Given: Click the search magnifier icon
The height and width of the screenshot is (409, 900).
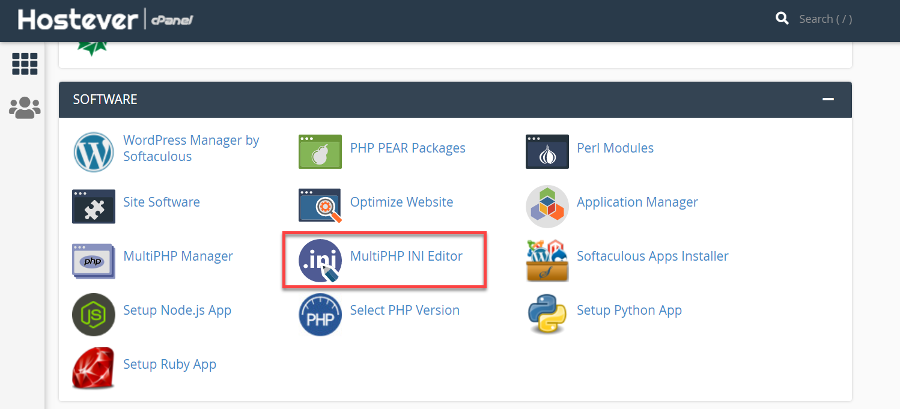Looking at the screenshot, I should coord(782,19).
